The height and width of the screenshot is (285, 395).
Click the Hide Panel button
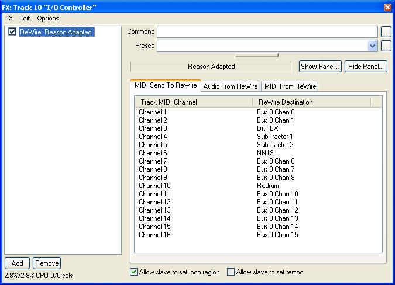pyautogui.click(x=366, y=67)
